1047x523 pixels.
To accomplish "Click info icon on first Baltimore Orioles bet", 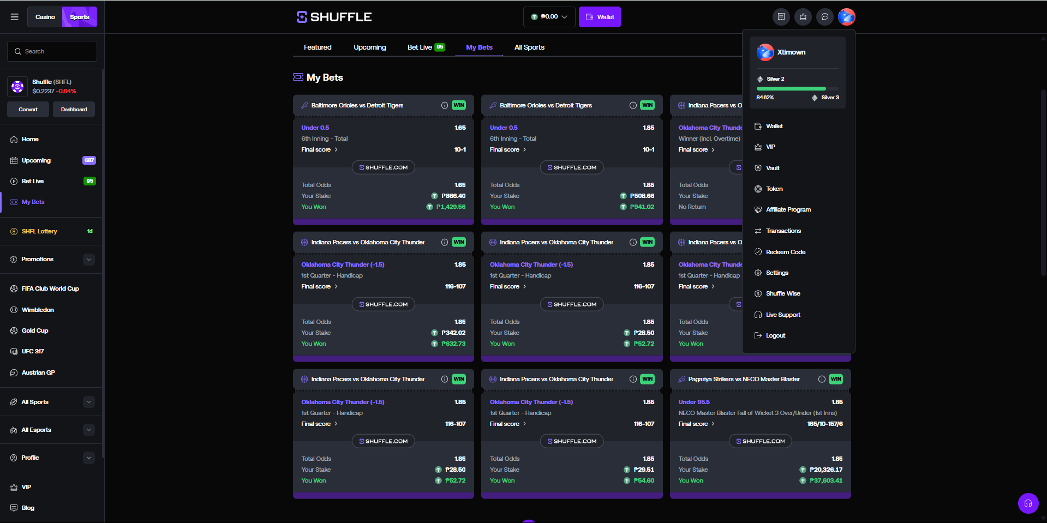I will pyautogui.click(x=445, y=105).
